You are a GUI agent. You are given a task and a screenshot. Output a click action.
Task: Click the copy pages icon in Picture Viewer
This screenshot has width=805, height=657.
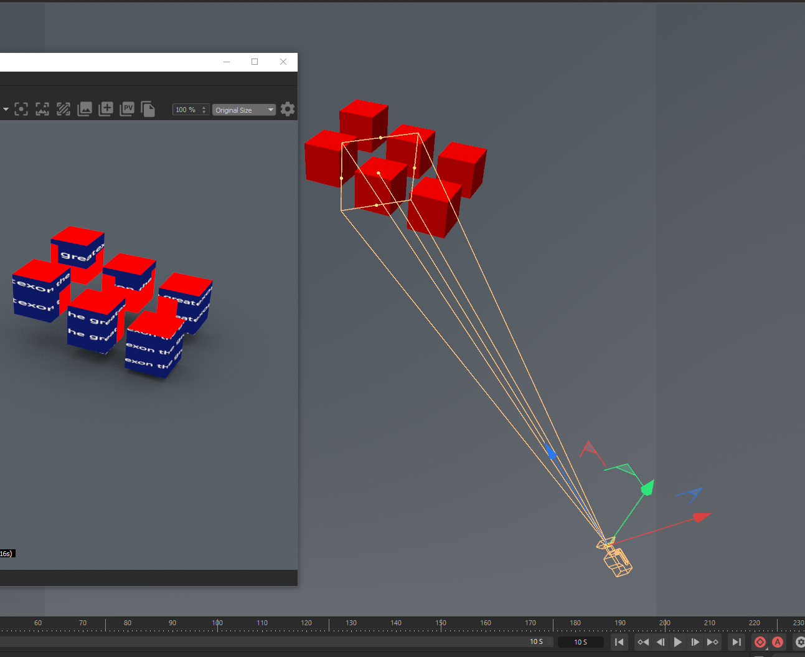148,109
